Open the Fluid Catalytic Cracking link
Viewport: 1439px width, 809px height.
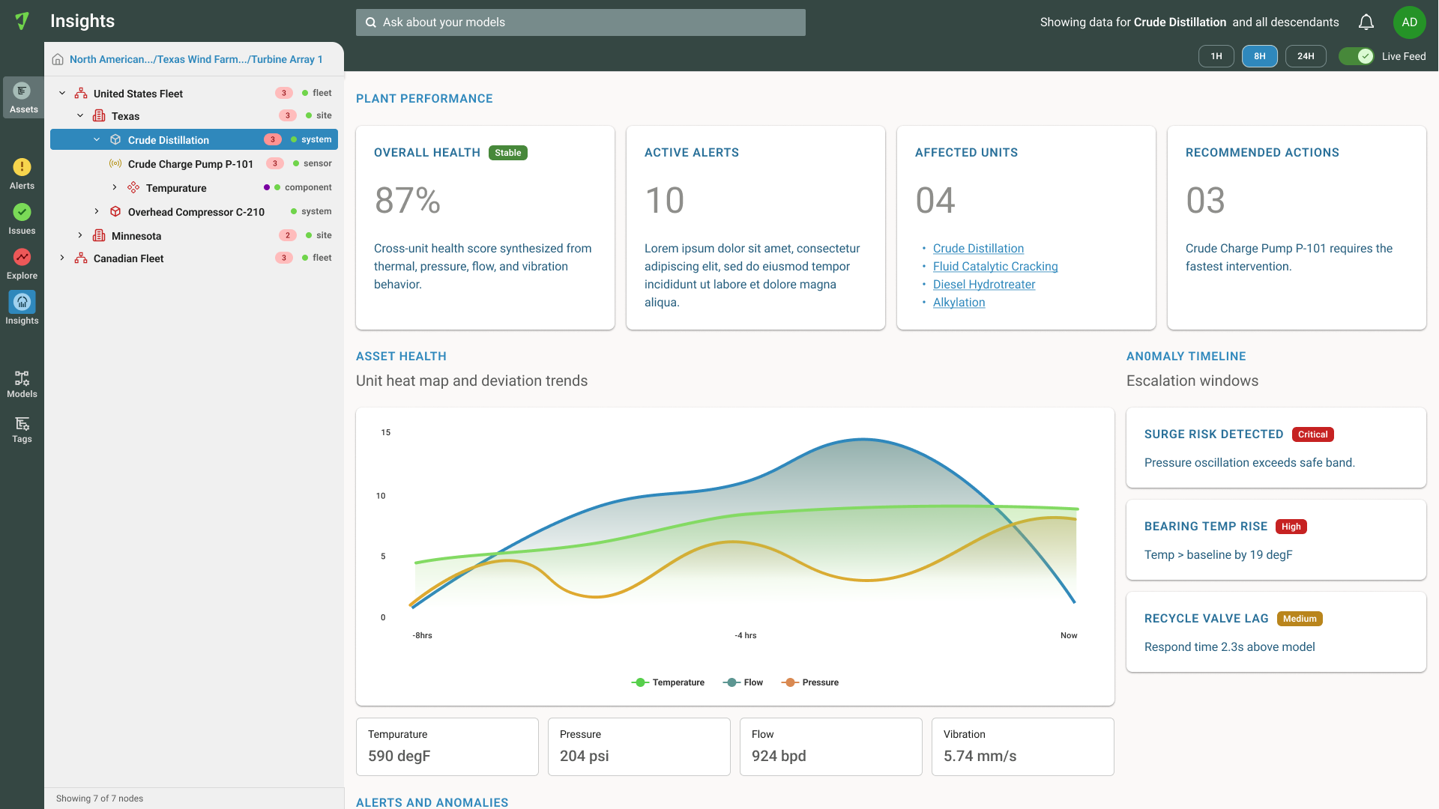[995, 267]
